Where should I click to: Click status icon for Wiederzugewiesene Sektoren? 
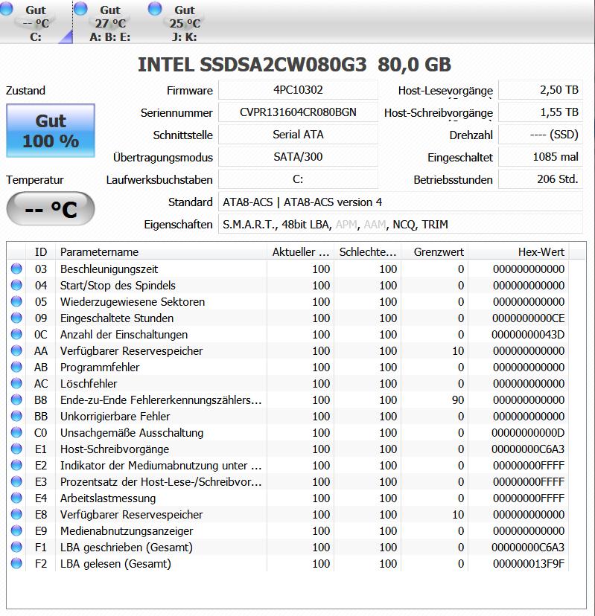pos(16,301)
